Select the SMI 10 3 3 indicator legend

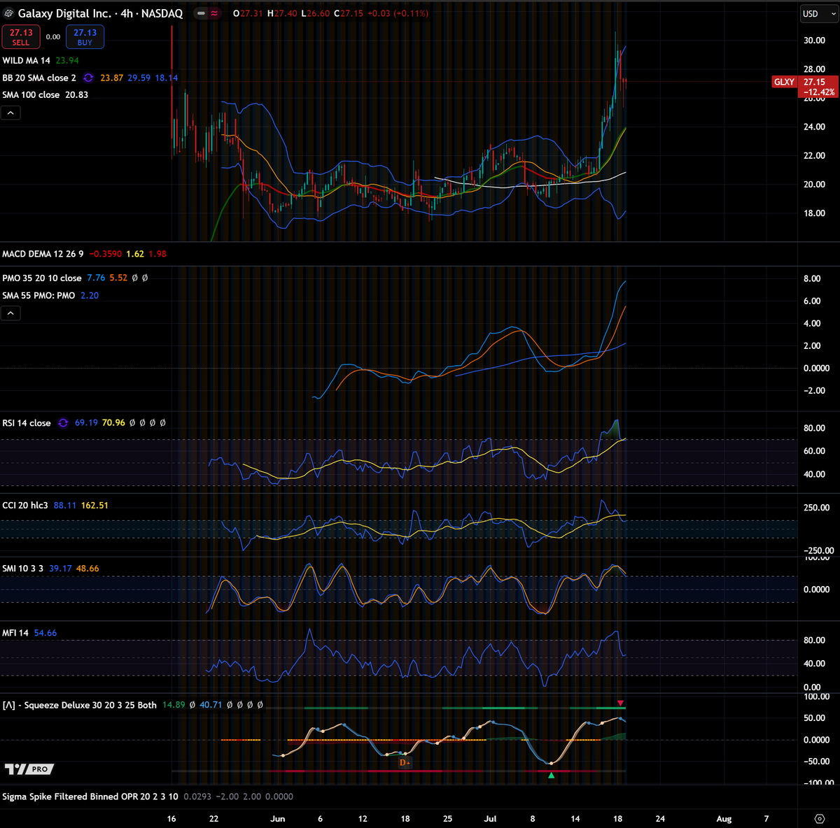(23, 569)
